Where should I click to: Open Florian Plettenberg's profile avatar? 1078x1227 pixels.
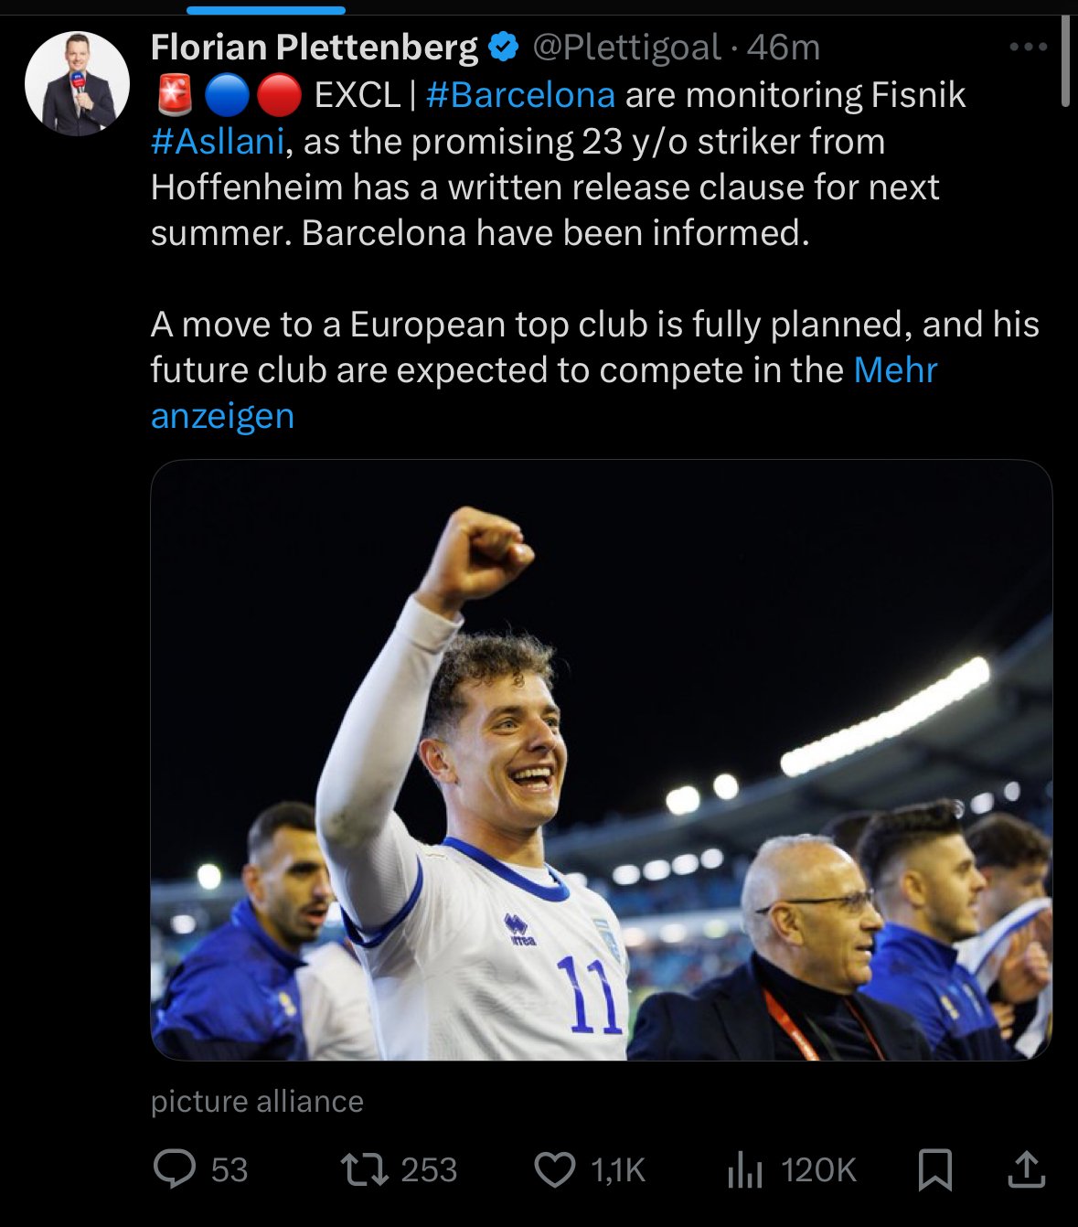pyautogui.click(x=77, y=83)
